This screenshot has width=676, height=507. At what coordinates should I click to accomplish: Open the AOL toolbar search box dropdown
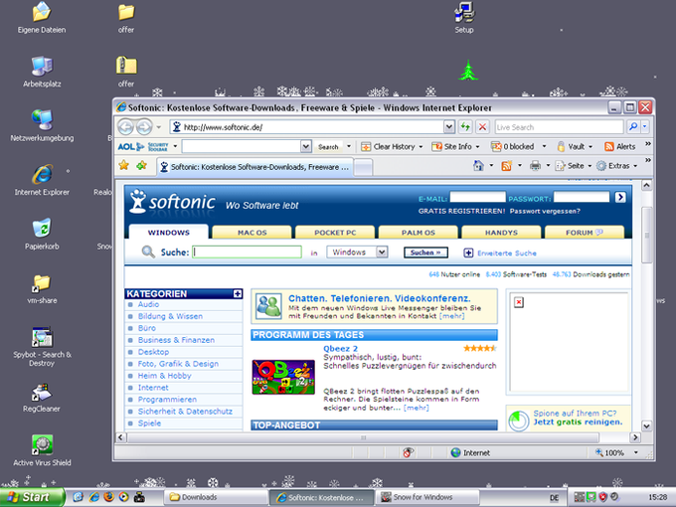(305, 146)
